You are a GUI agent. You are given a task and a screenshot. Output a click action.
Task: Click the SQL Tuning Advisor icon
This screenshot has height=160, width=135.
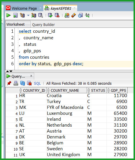point(41,15)
